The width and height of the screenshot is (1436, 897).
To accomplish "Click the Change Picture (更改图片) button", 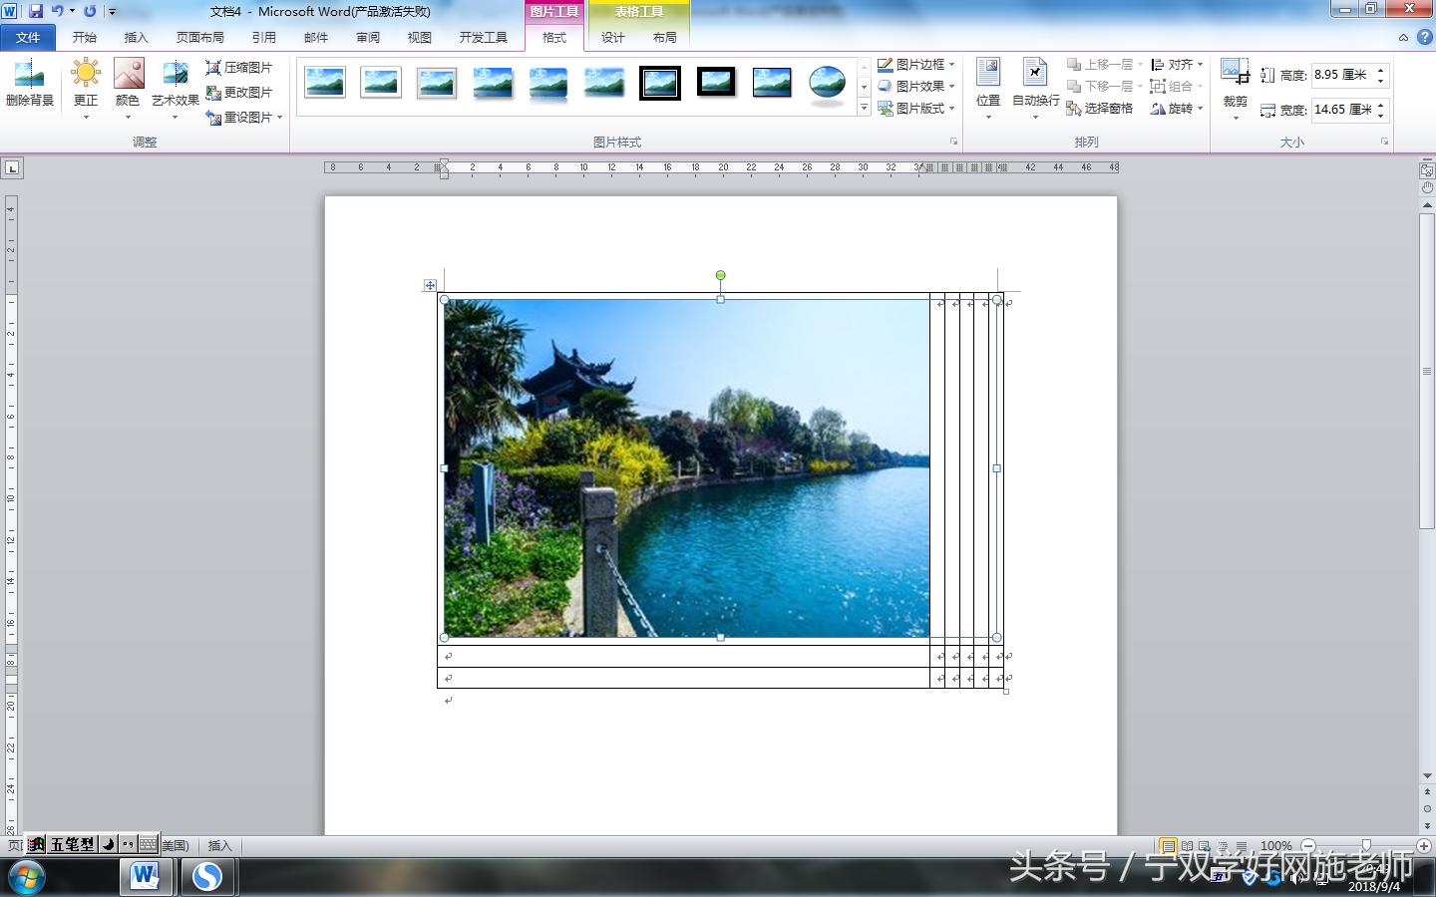I will click(x=239, y=93).
